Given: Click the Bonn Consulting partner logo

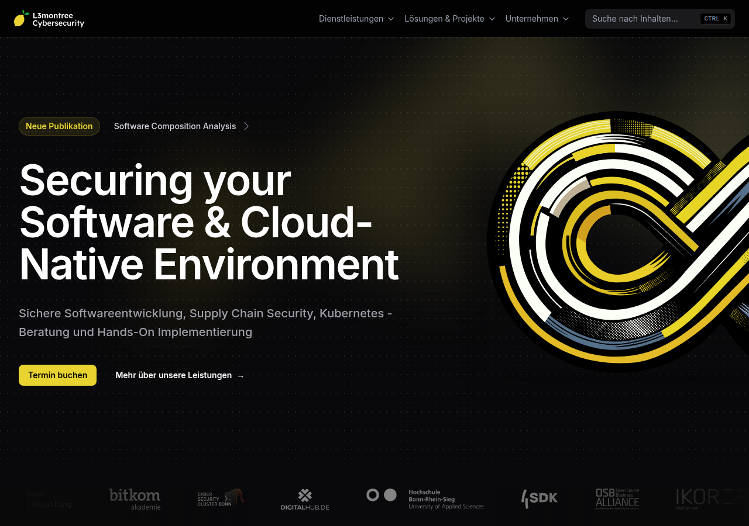Looking at the screenshot, I should tap(49, 499).
